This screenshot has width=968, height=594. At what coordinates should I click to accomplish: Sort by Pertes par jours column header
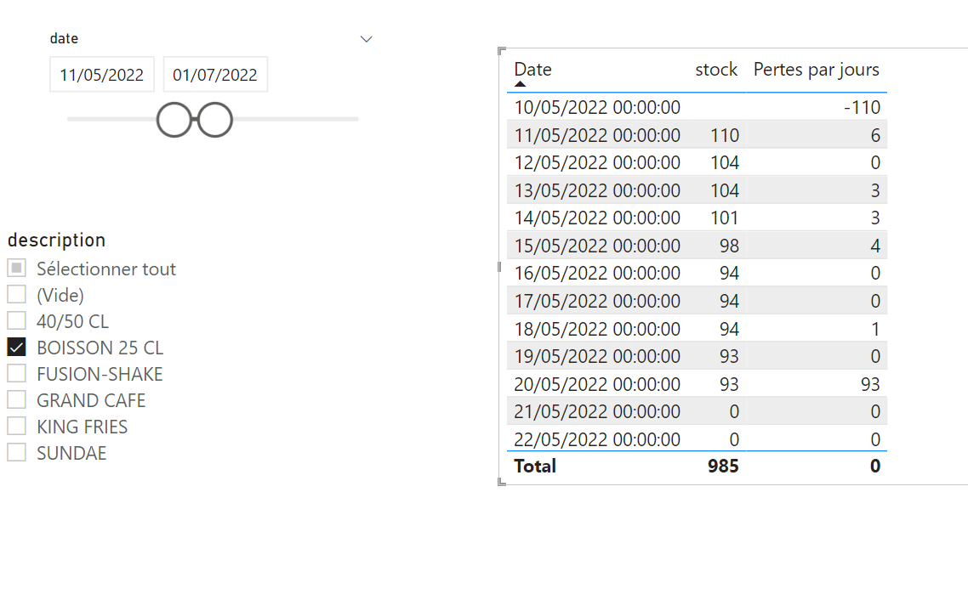816,69
